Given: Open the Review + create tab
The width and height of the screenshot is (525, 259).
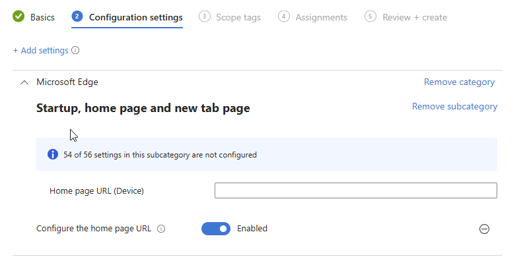Looking at the screenshot, I should click(415, 17).
